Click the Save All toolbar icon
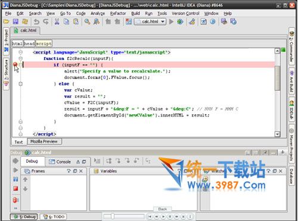 (x=15, y=21)
